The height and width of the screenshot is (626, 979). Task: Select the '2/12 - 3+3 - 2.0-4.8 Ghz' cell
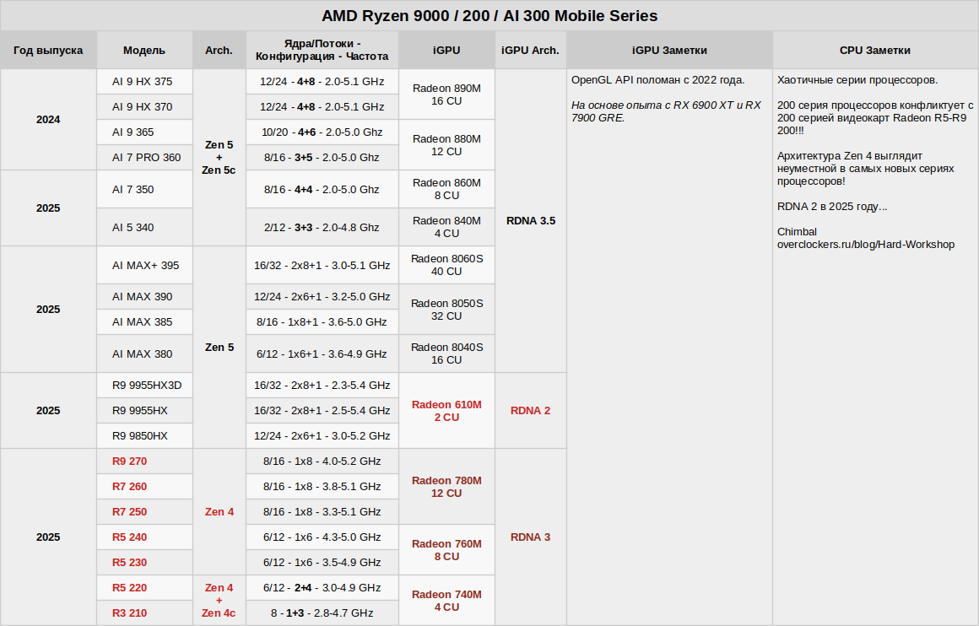click(x=322, y=227)
